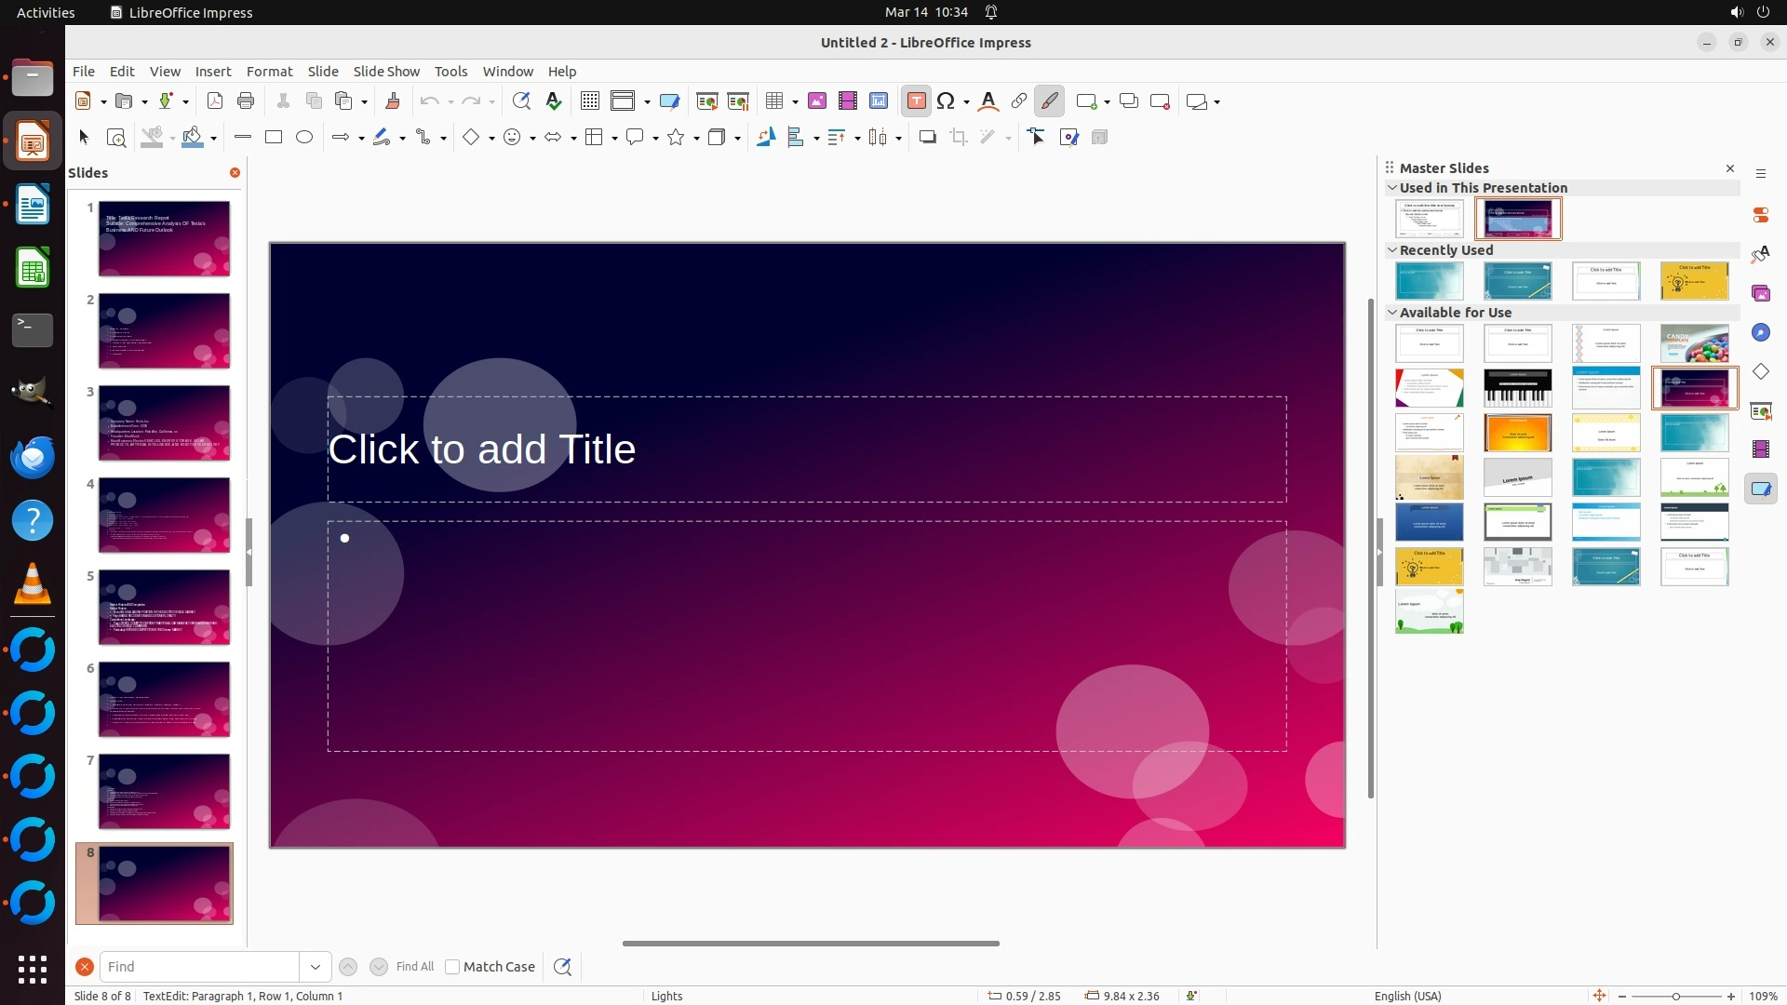
Task: Click the Find All button
Action: 414,967
